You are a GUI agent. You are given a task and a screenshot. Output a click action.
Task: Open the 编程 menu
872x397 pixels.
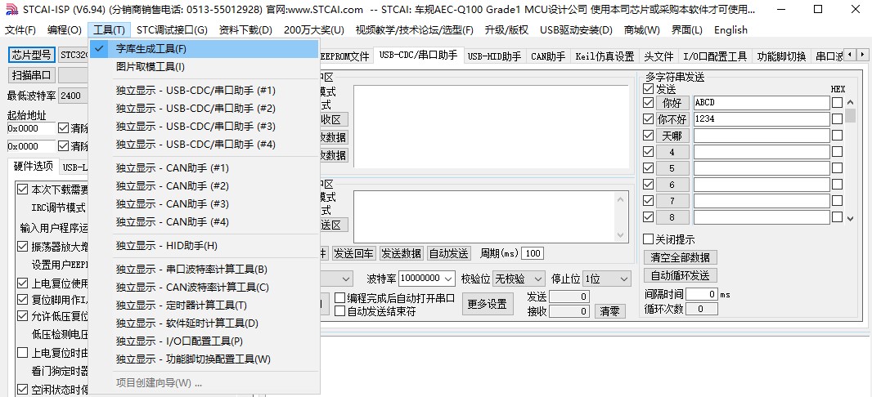point(65,30)
